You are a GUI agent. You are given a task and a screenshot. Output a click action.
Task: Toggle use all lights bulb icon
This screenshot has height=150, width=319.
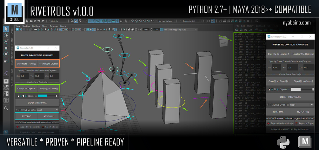[x=101, y=29]
